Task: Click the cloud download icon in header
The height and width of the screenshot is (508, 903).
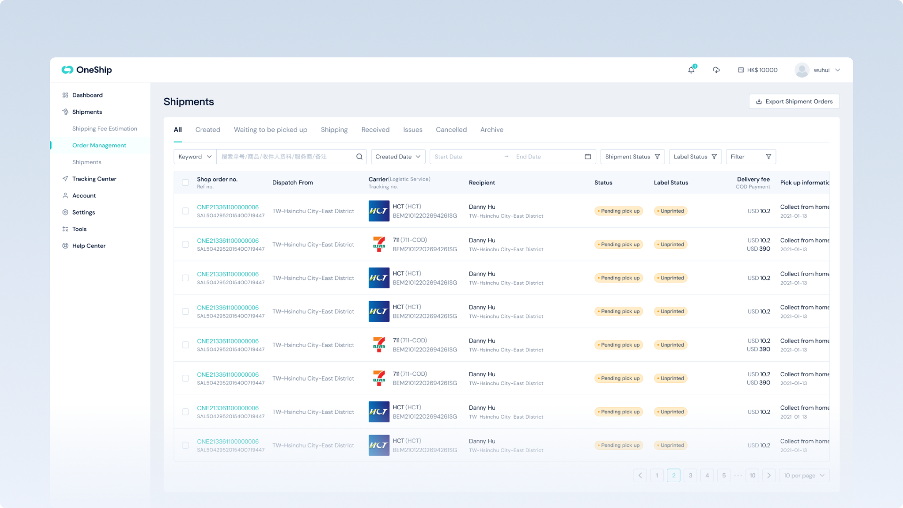Action: 716,70
